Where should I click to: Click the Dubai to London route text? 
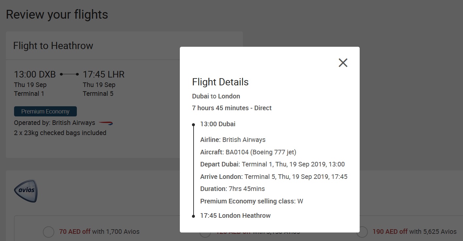[216, 96]
